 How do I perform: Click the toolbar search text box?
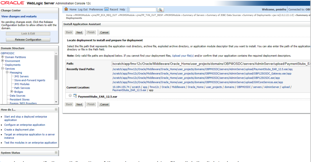click(x=143, y=9)
